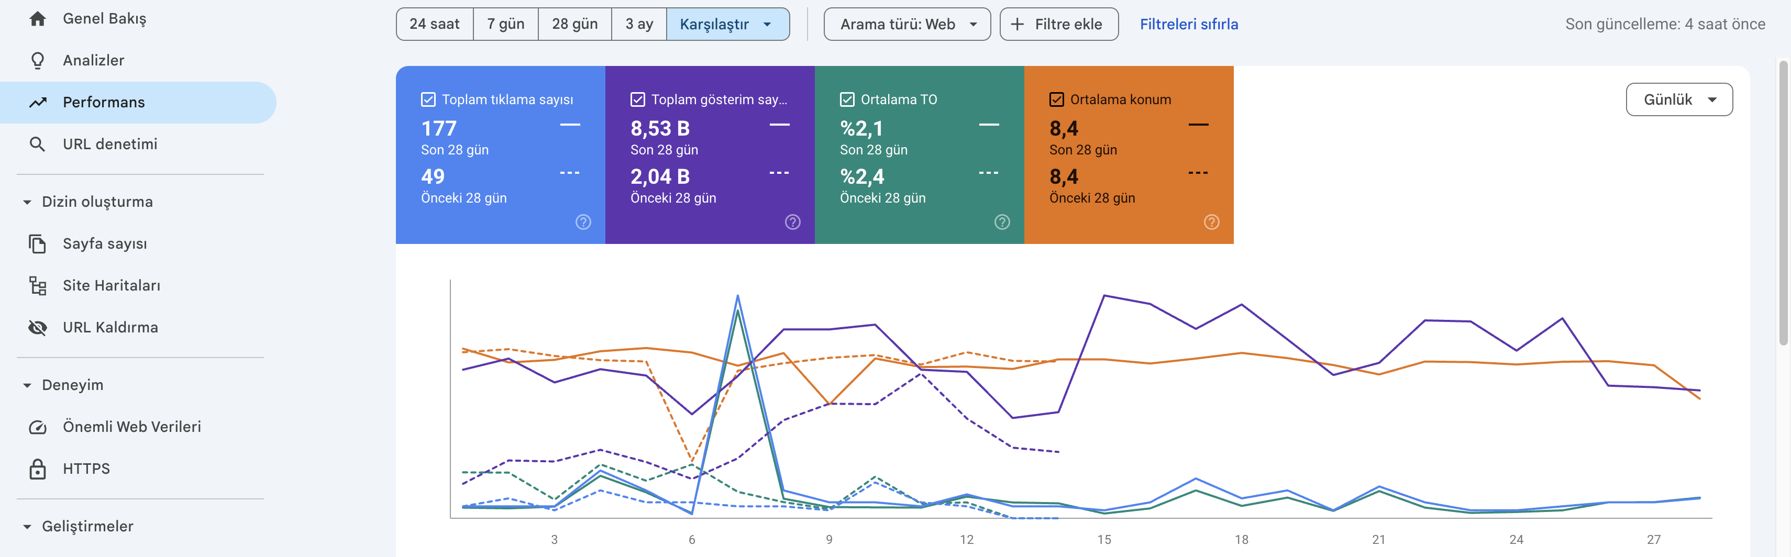Open Genel Bakış home icon
Screen dimensions: 1791x557
(38, 19)
